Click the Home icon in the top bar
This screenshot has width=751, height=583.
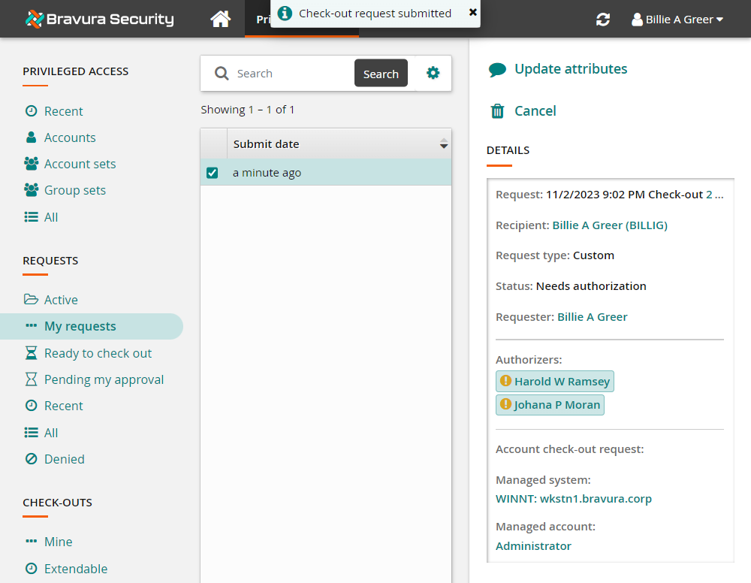coord(220,20)
